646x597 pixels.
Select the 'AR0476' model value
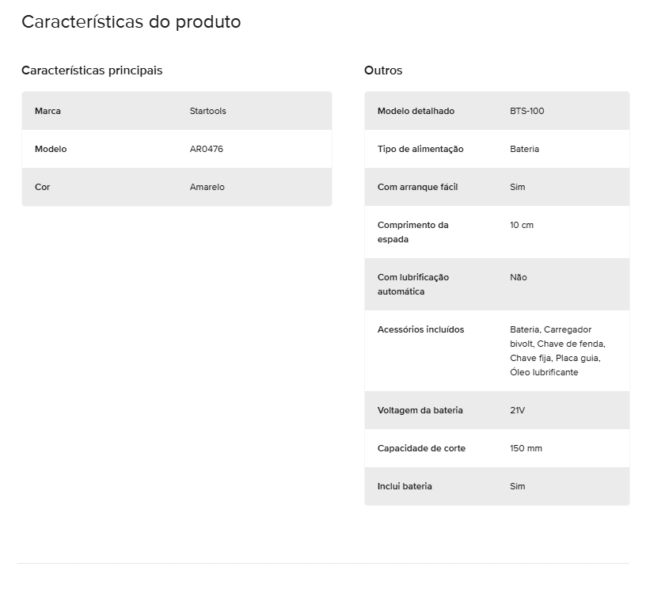[x=207, y=149]
